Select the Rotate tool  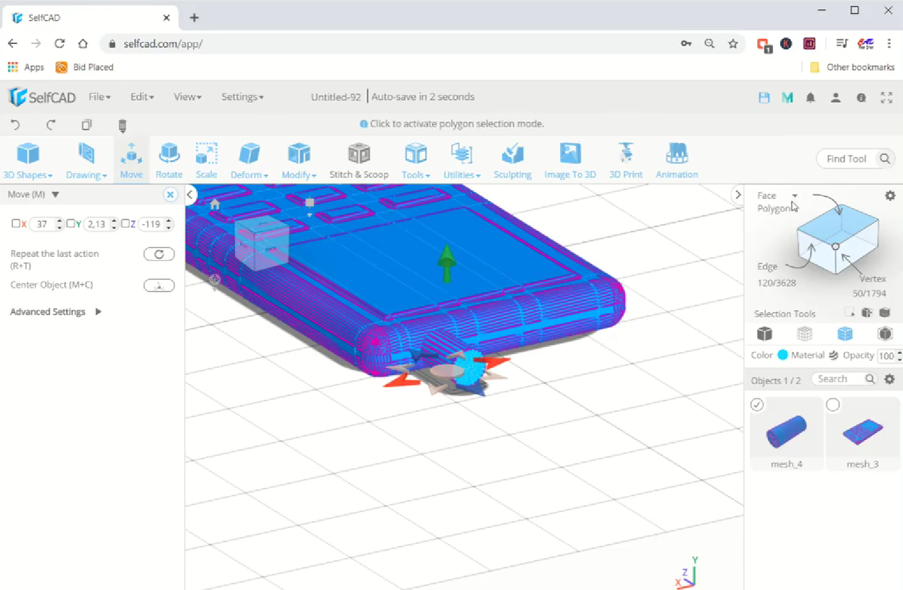coord(169,161)
